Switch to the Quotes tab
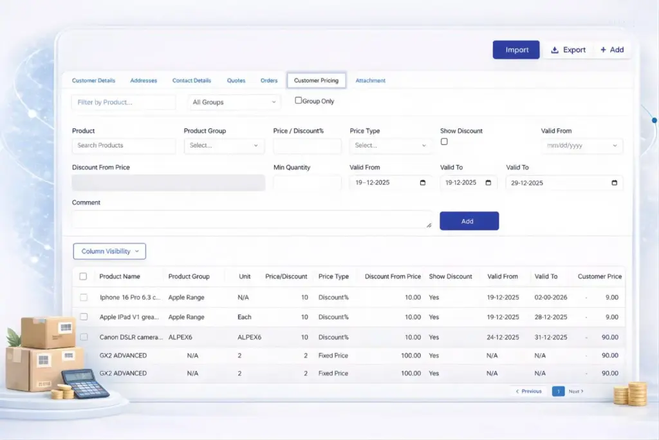The image size is (659, 440). (236, 80)
